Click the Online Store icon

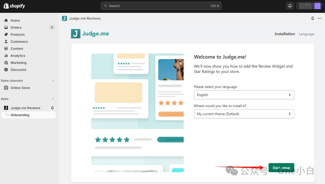point(6,88)
